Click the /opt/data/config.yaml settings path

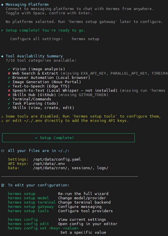tap(57, 159)
